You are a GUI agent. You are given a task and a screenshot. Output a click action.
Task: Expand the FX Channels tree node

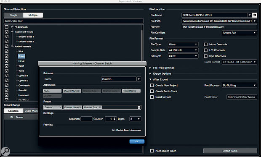point(12,27)
